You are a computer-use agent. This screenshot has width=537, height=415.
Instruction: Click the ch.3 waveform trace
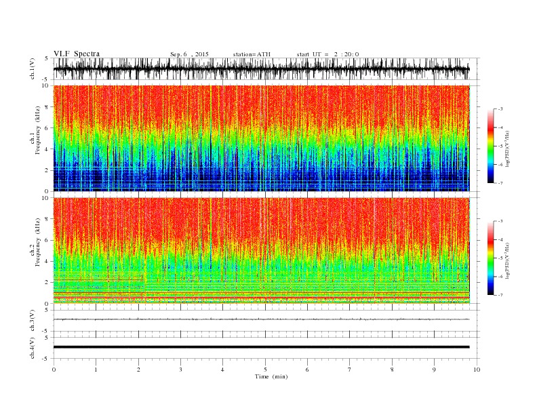[261, 319]
